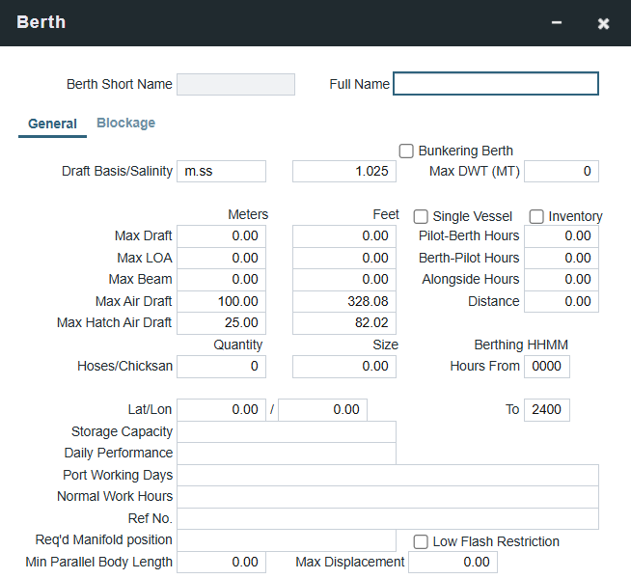
Task: Close the Berth dialog window
Action: click(603, 23)
